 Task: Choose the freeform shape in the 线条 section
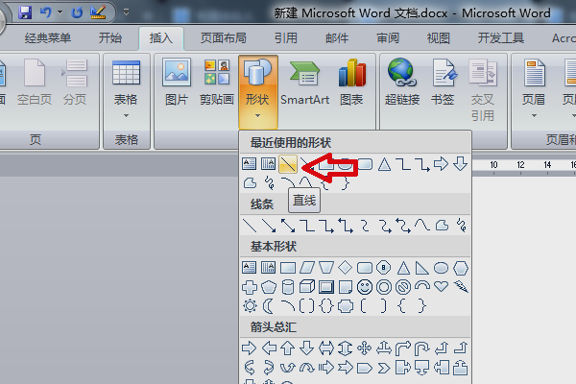[x=442, y=226]
